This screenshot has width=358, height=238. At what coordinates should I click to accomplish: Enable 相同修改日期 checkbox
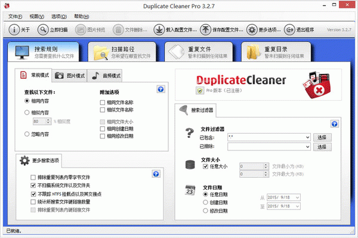coord(103,136)
